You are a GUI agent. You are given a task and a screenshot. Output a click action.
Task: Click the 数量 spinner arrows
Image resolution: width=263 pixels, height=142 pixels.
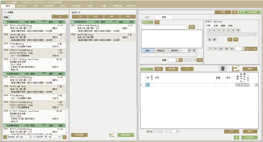point(177,60)
